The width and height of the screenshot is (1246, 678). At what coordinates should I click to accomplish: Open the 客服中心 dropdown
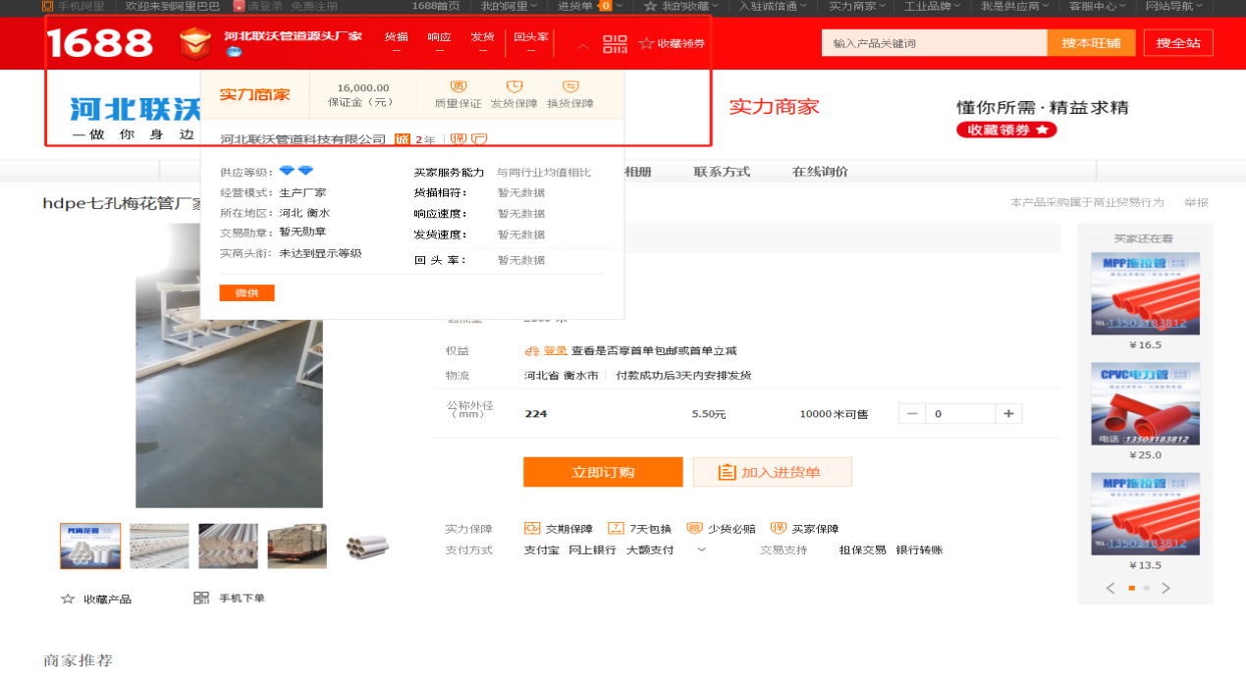pyautogui.click(x=1098, y=6)
